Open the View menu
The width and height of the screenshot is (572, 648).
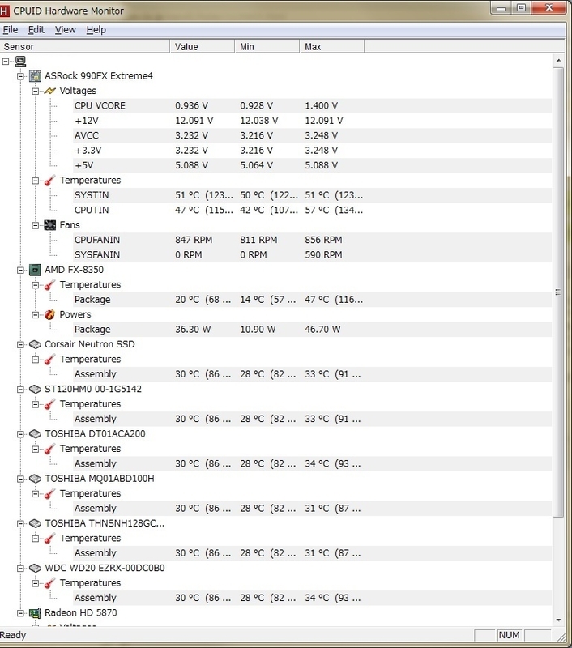pos(66,30)
